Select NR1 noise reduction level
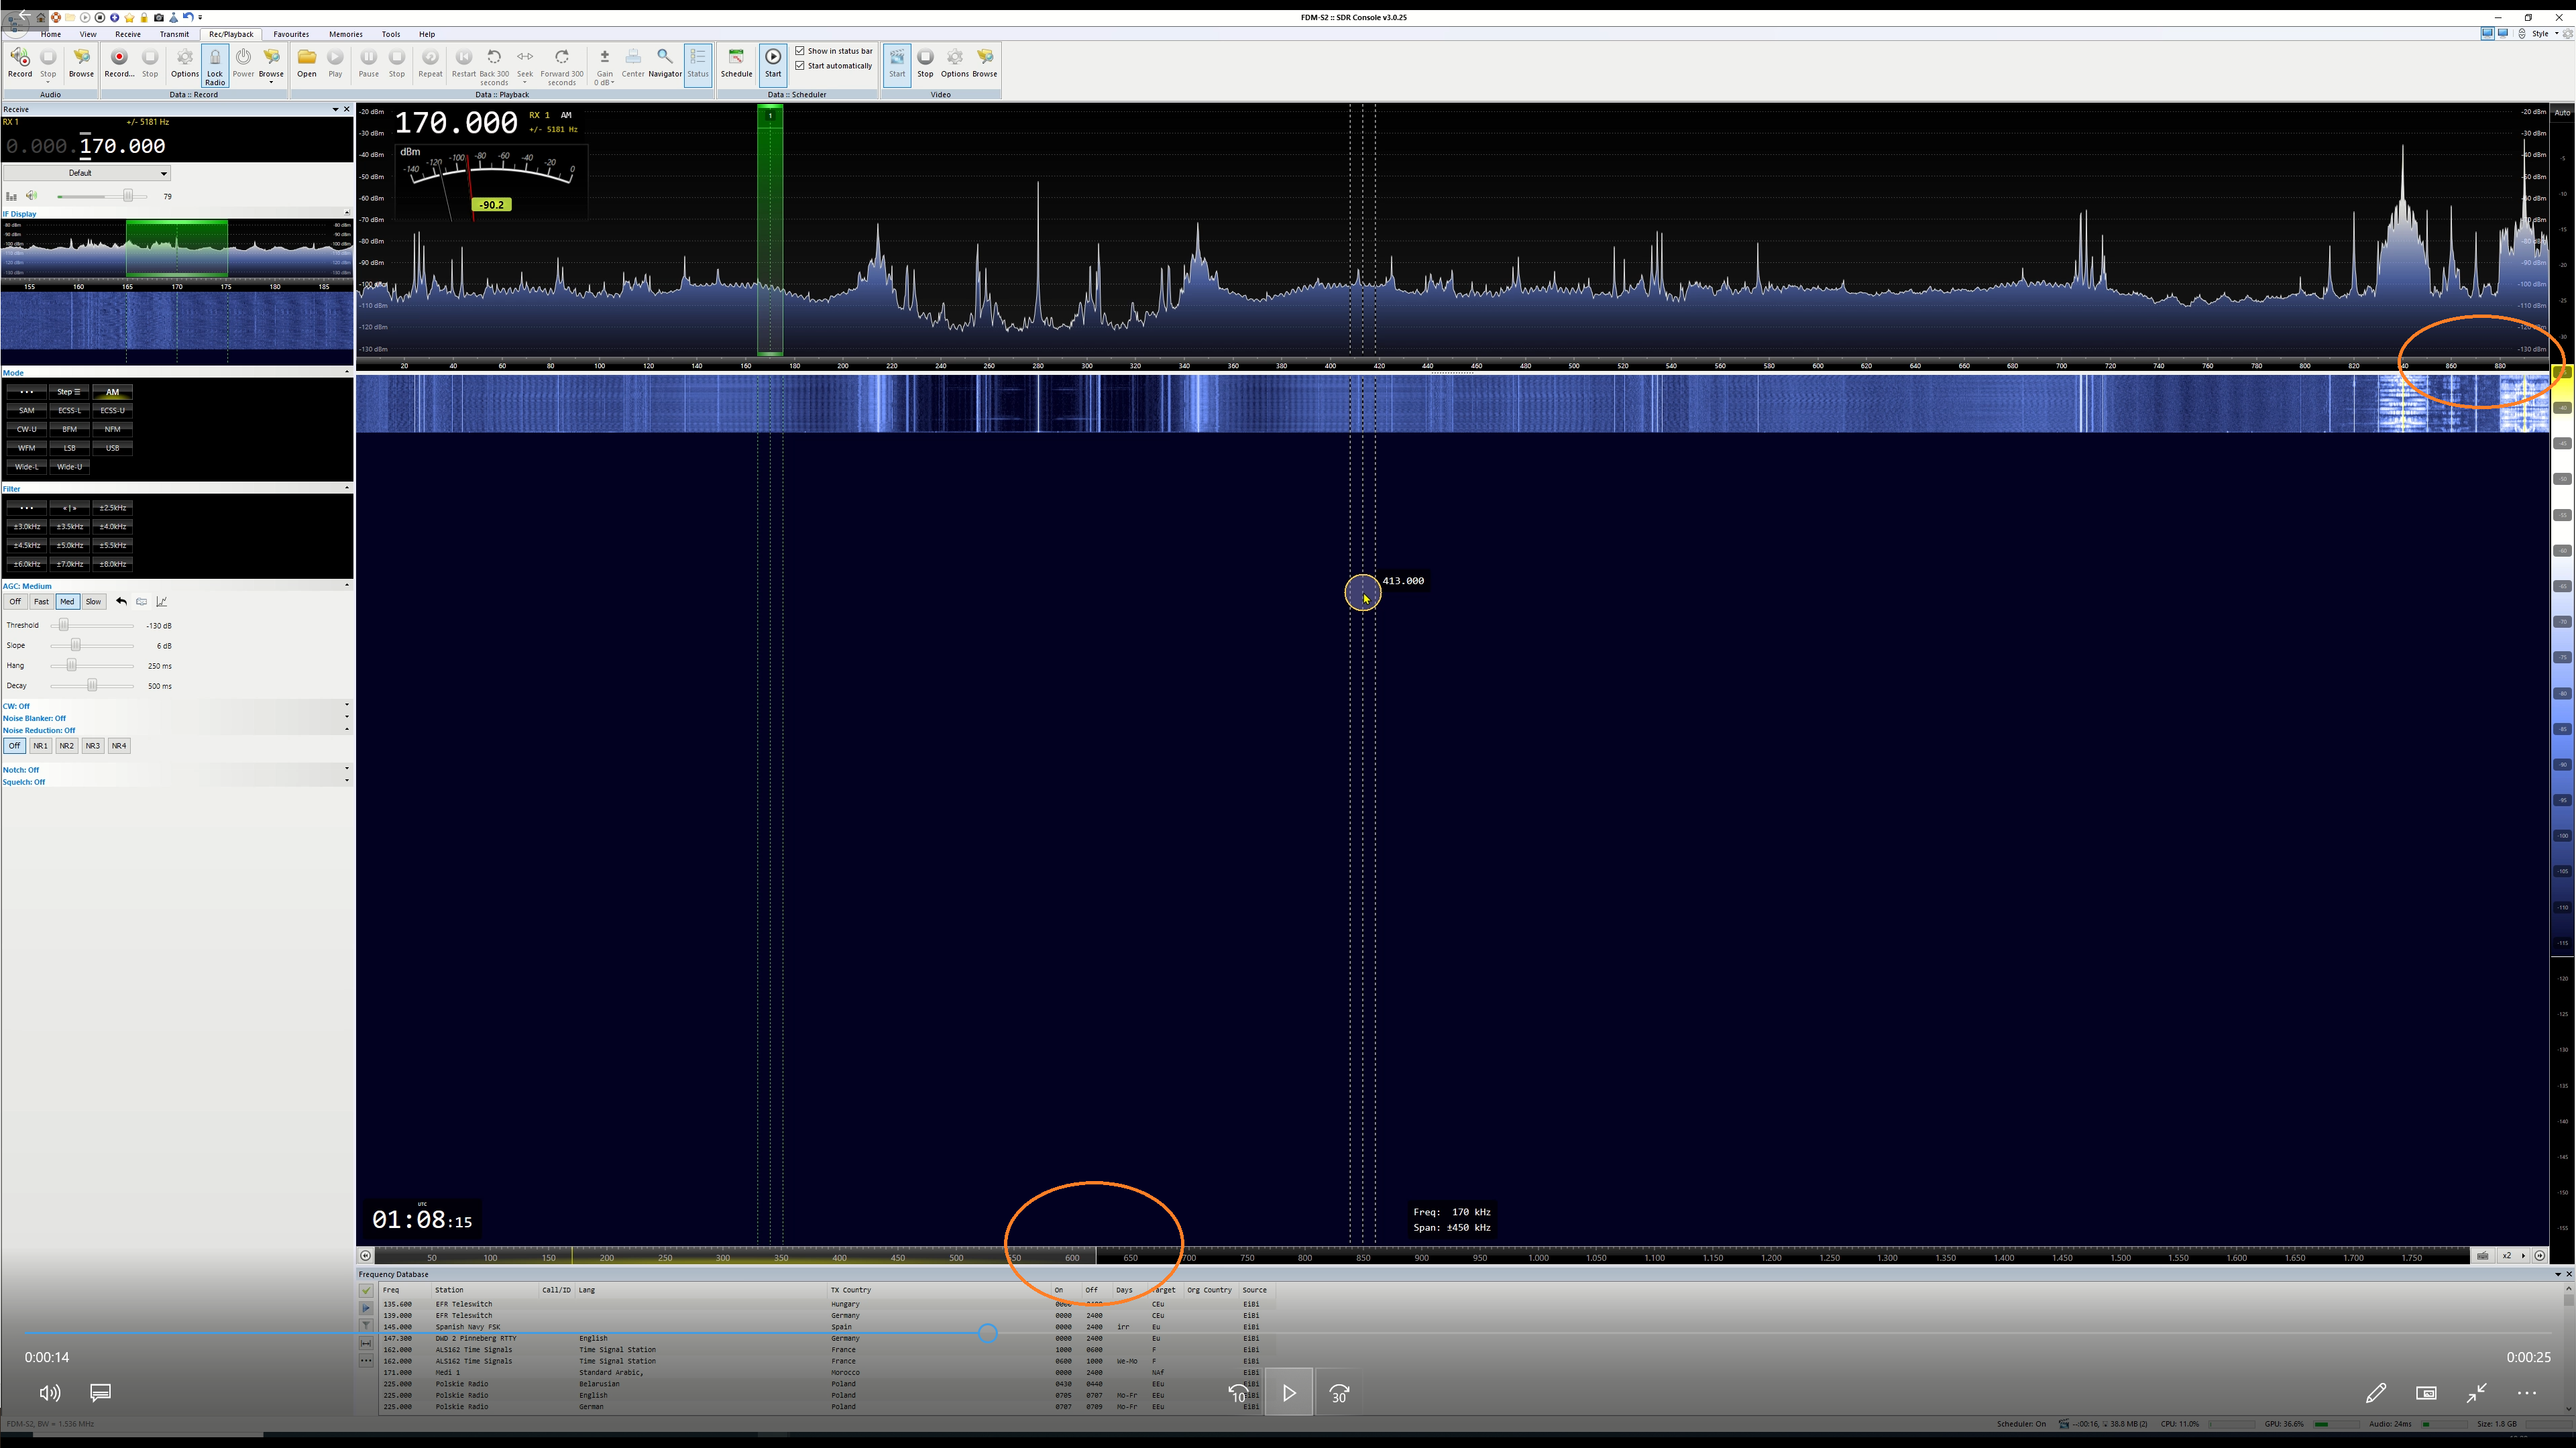The width and height of the screenshot is (2576, 1448). tap(40, 746)
